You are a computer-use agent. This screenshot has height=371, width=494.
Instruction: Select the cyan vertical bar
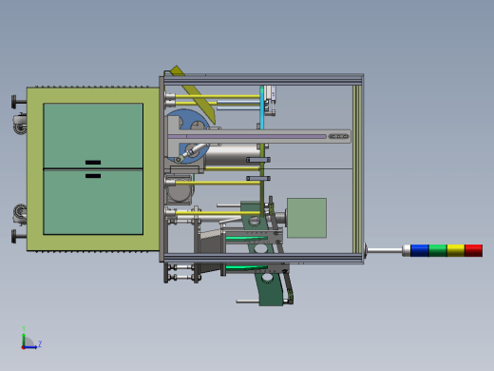(x=262, y=107)
